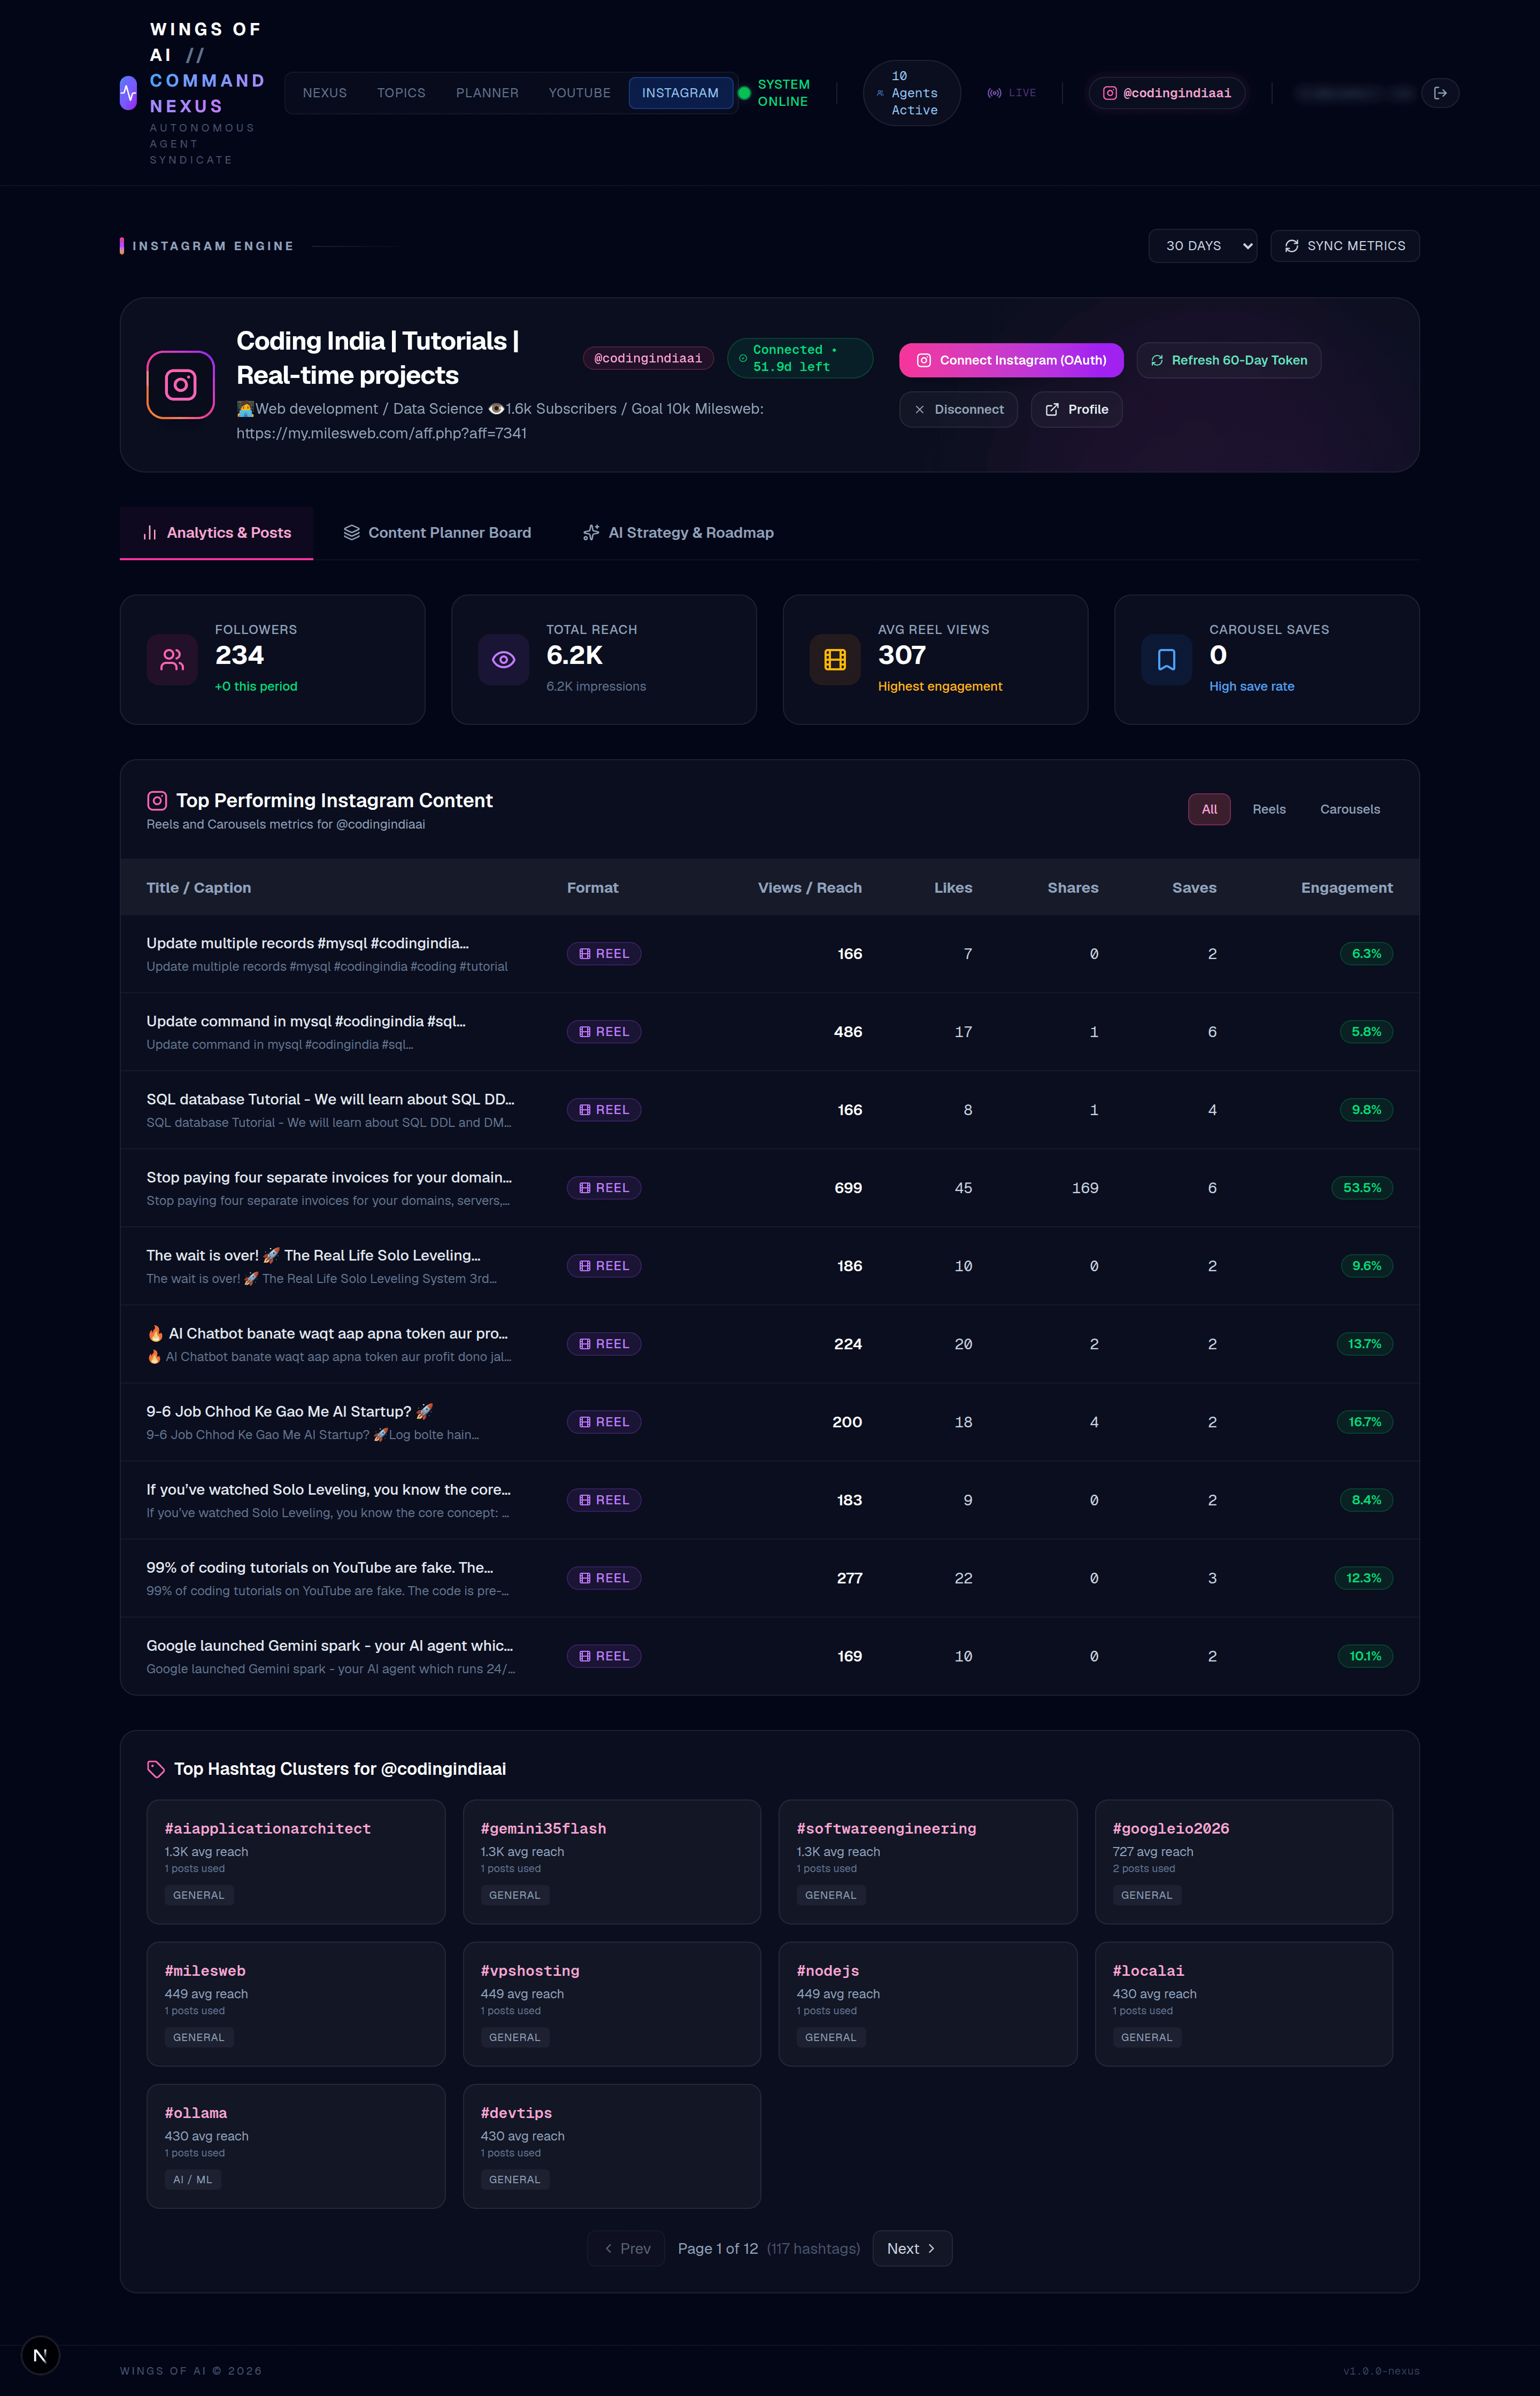Click Instagram icon beside Top Performing heading

tap(157, 801)
